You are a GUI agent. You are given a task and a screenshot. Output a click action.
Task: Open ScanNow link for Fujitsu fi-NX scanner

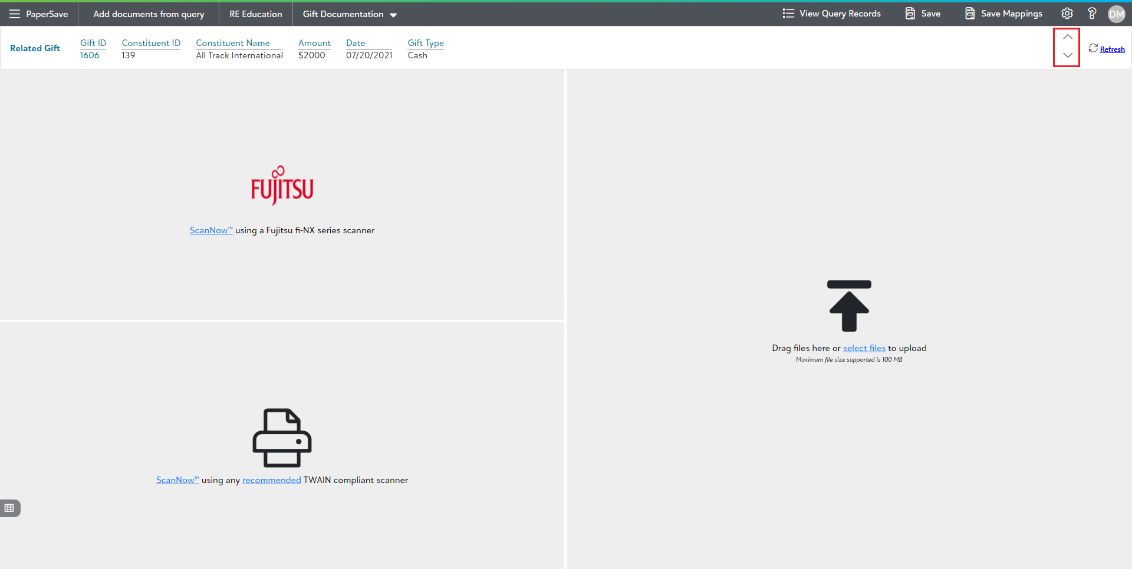210,230
